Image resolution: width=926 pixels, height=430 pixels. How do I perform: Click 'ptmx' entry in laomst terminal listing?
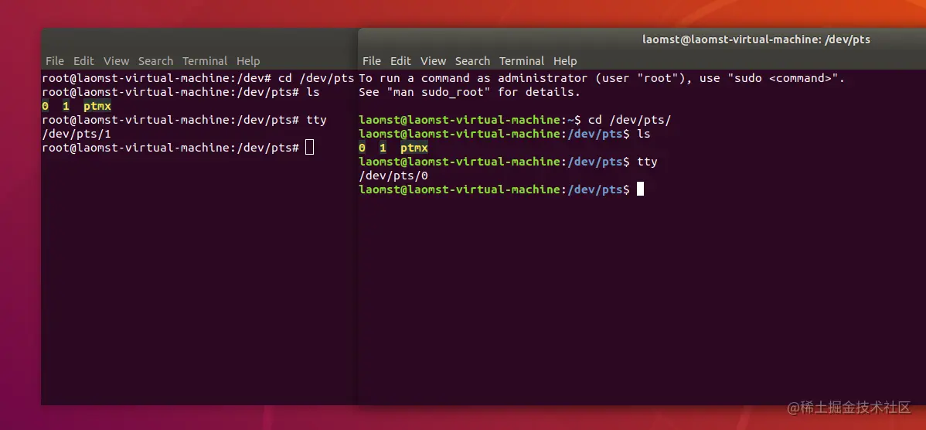coord(414,148)
